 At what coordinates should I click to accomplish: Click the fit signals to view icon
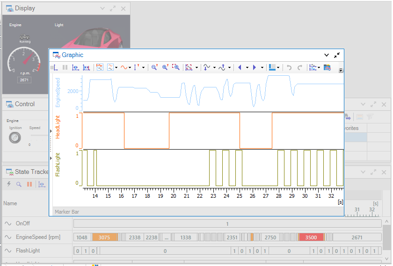tap(189, 67)
